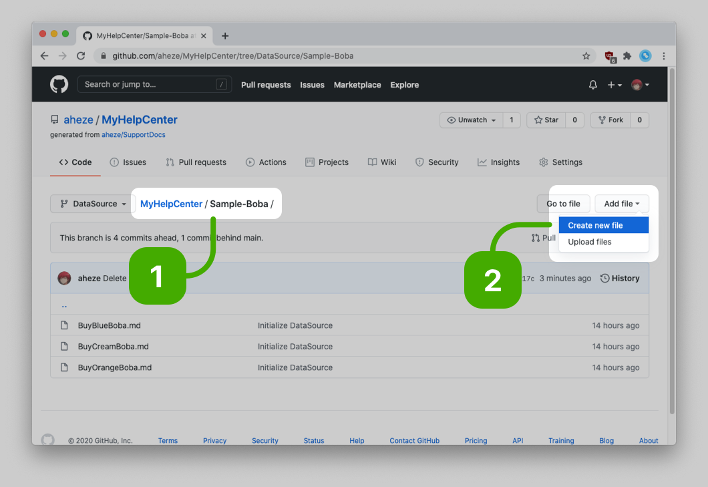
Task: Toggle Unwatch for this repository
Action: (472, 120)
